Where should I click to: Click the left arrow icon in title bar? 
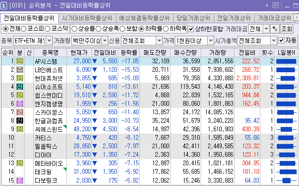coord(267,6)
